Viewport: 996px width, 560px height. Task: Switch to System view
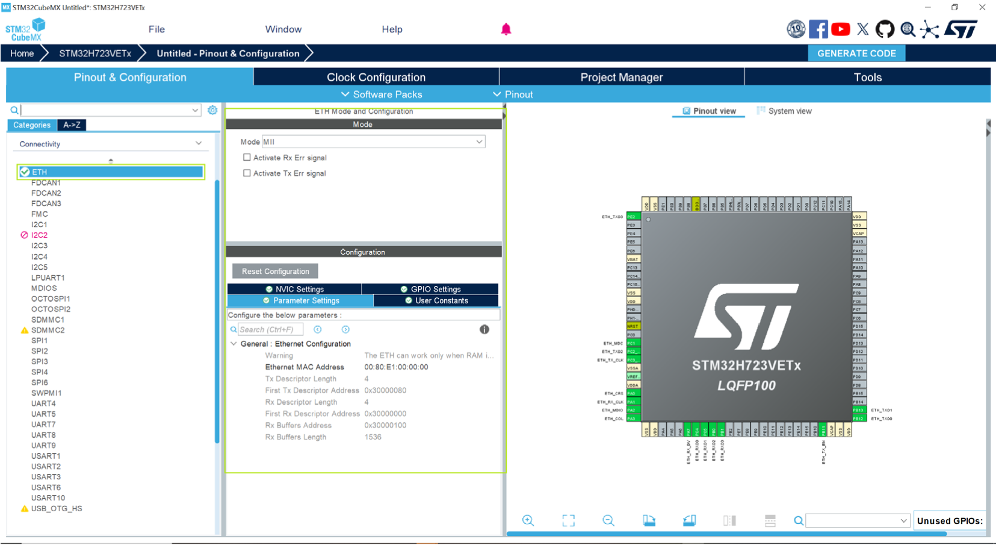tap(784, 111)
